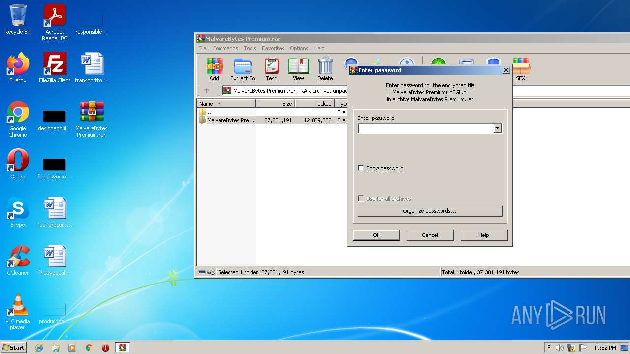Screen dimensions: 630x354
Task: Open the Enter password dropdown arrow
Action: pos(497,128)
